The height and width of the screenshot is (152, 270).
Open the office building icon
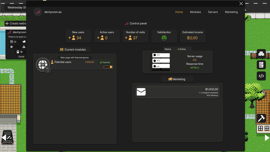click(261, 54)
